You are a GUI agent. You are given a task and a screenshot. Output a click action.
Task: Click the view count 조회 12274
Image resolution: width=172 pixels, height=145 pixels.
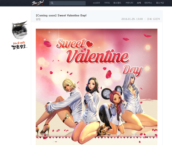153,19
